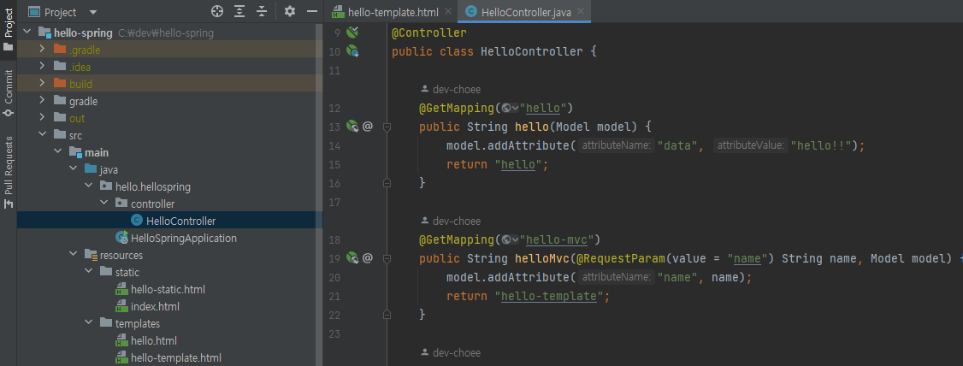Open the Project view dropdown
The height and width of the screenshot is (366, 963).
click(92, 12)
